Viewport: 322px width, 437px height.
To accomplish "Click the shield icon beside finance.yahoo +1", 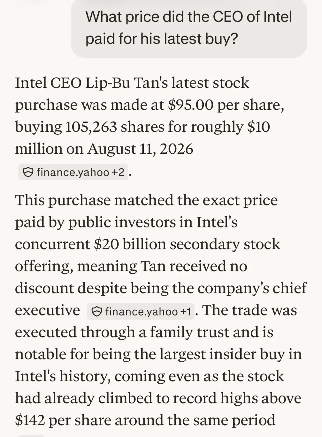I will [97, 311].
